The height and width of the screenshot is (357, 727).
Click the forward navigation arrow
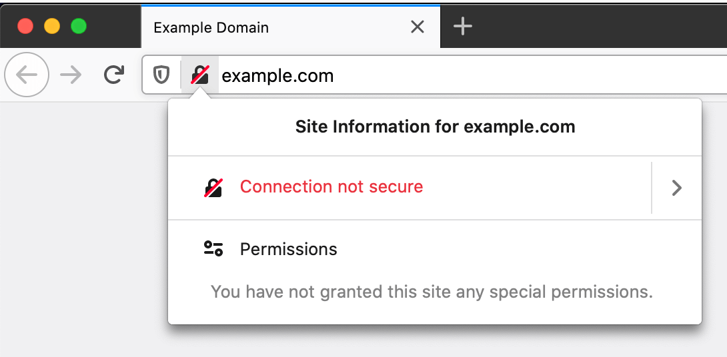[70, 75]
